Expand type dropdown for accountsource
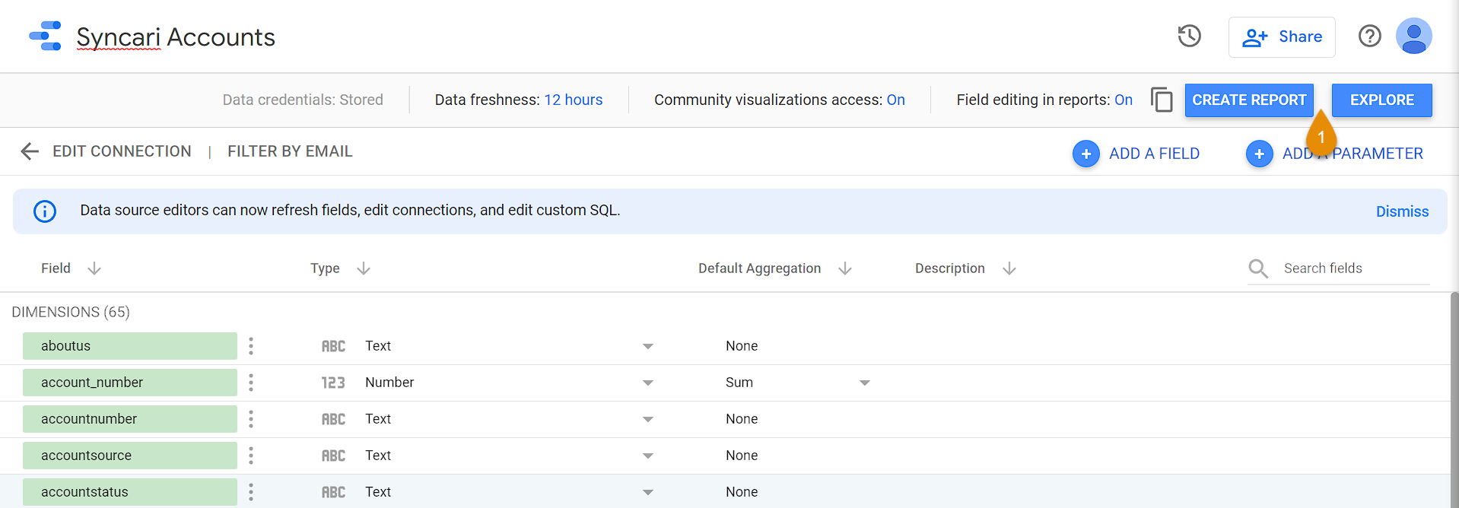The width and height of the screenshot is (1459, 508). (647, 456)
